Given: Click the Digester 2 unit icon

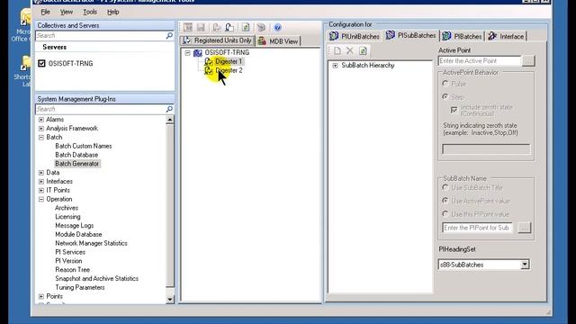Looking at the screenshot, I should tap(209, 70).
